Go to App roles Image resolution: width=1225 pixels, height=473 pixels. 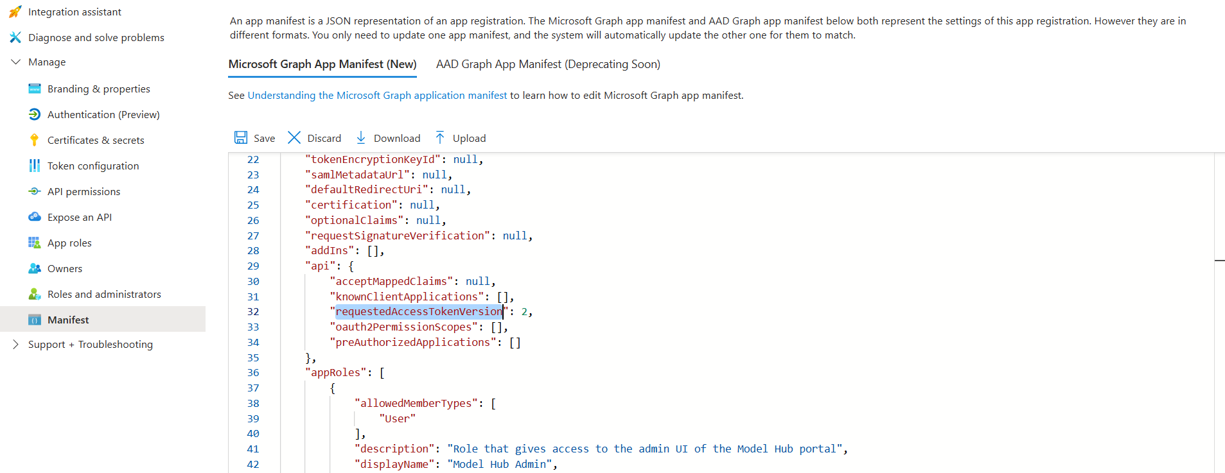pyautogui.click(x=69, y=243)
